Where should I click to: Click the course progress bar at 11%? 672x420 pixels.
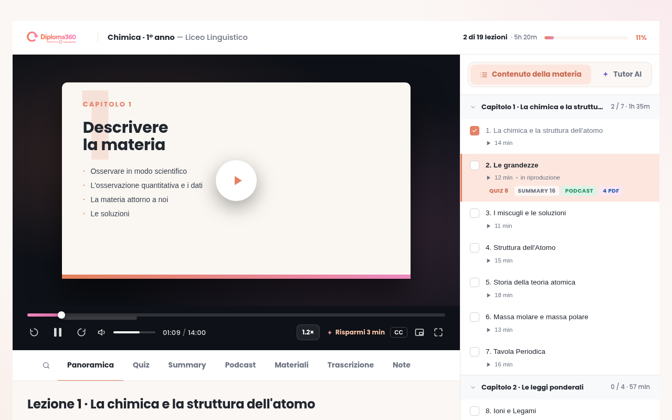coord(586,38)
